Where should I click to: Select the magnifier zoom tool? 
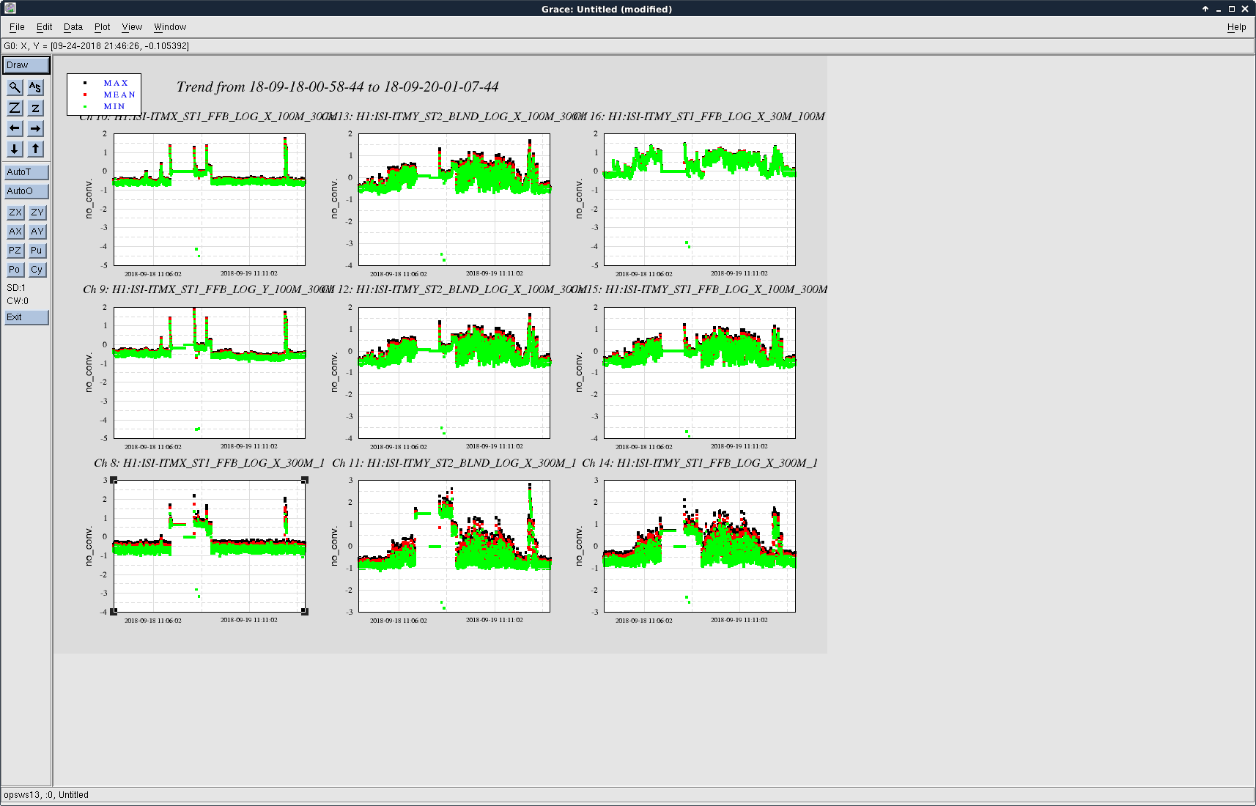(x=15, y=87)
